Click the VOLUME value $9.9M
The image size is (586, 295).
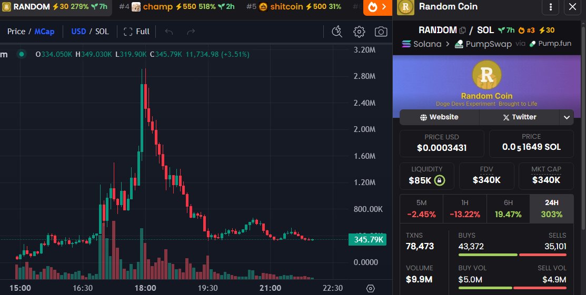tap(419, 279)
